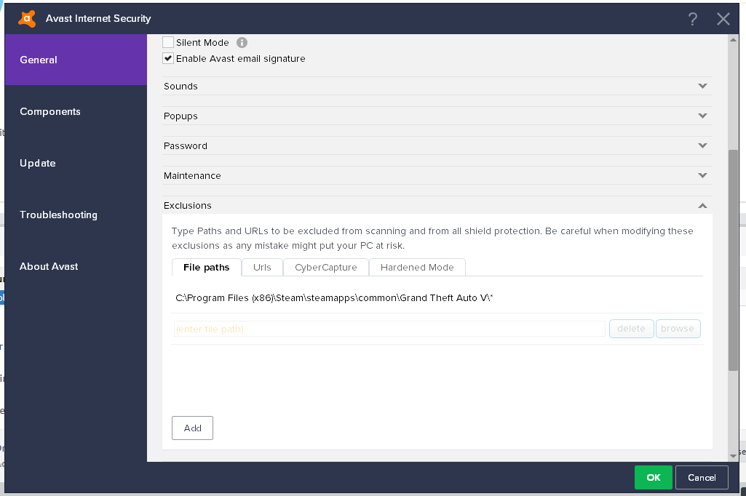Click the Add exclusion button
Viewport: 746px width, 496px height.
(x=192, y=428)
